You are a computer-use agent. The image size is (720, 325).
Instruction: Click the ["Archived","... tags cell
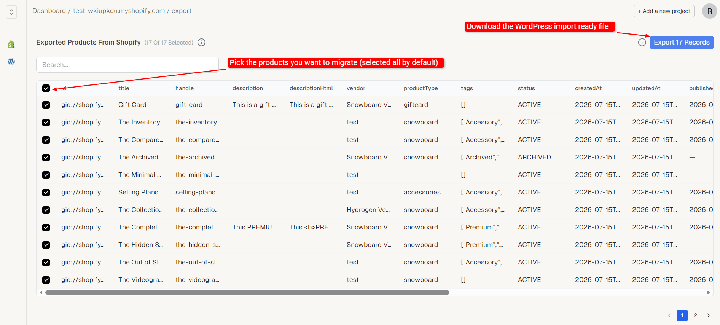click(482, 157)
